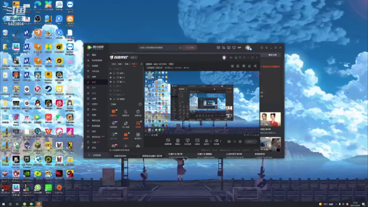The image size is (368, 207).
Task: Toggle eye visibility of the topmost dimmed source
Action: click(x=110, y=69)
